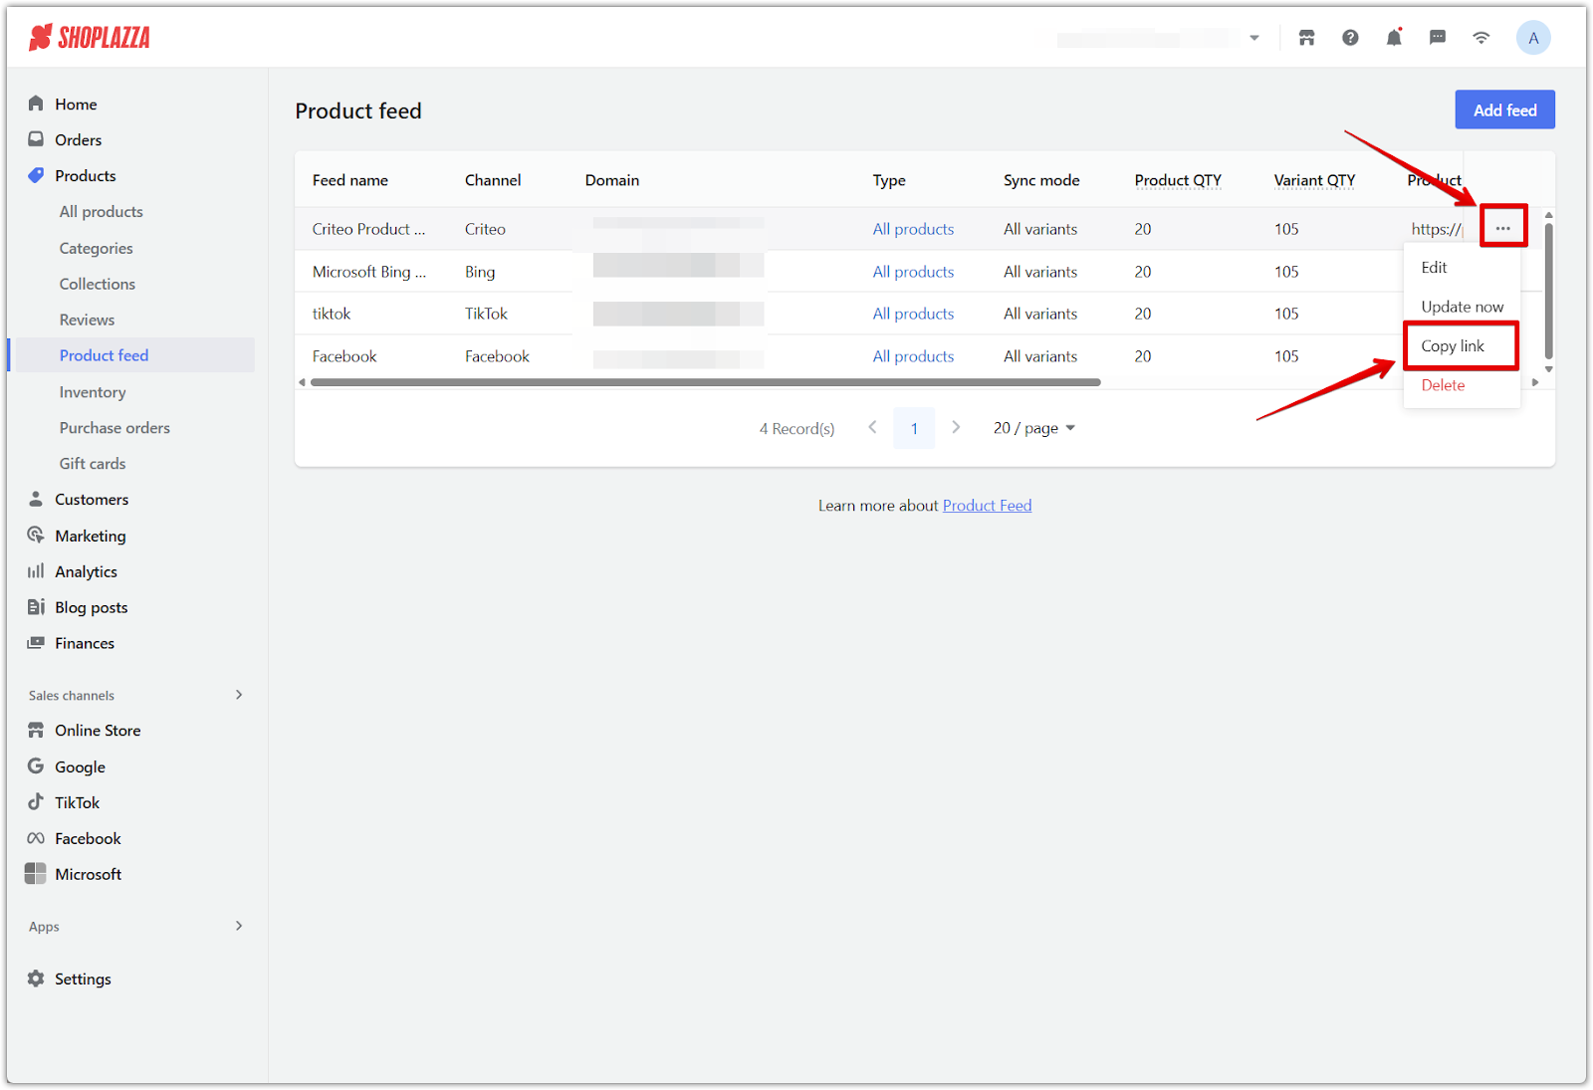Open the Product Feed help link

click(987, 506)
